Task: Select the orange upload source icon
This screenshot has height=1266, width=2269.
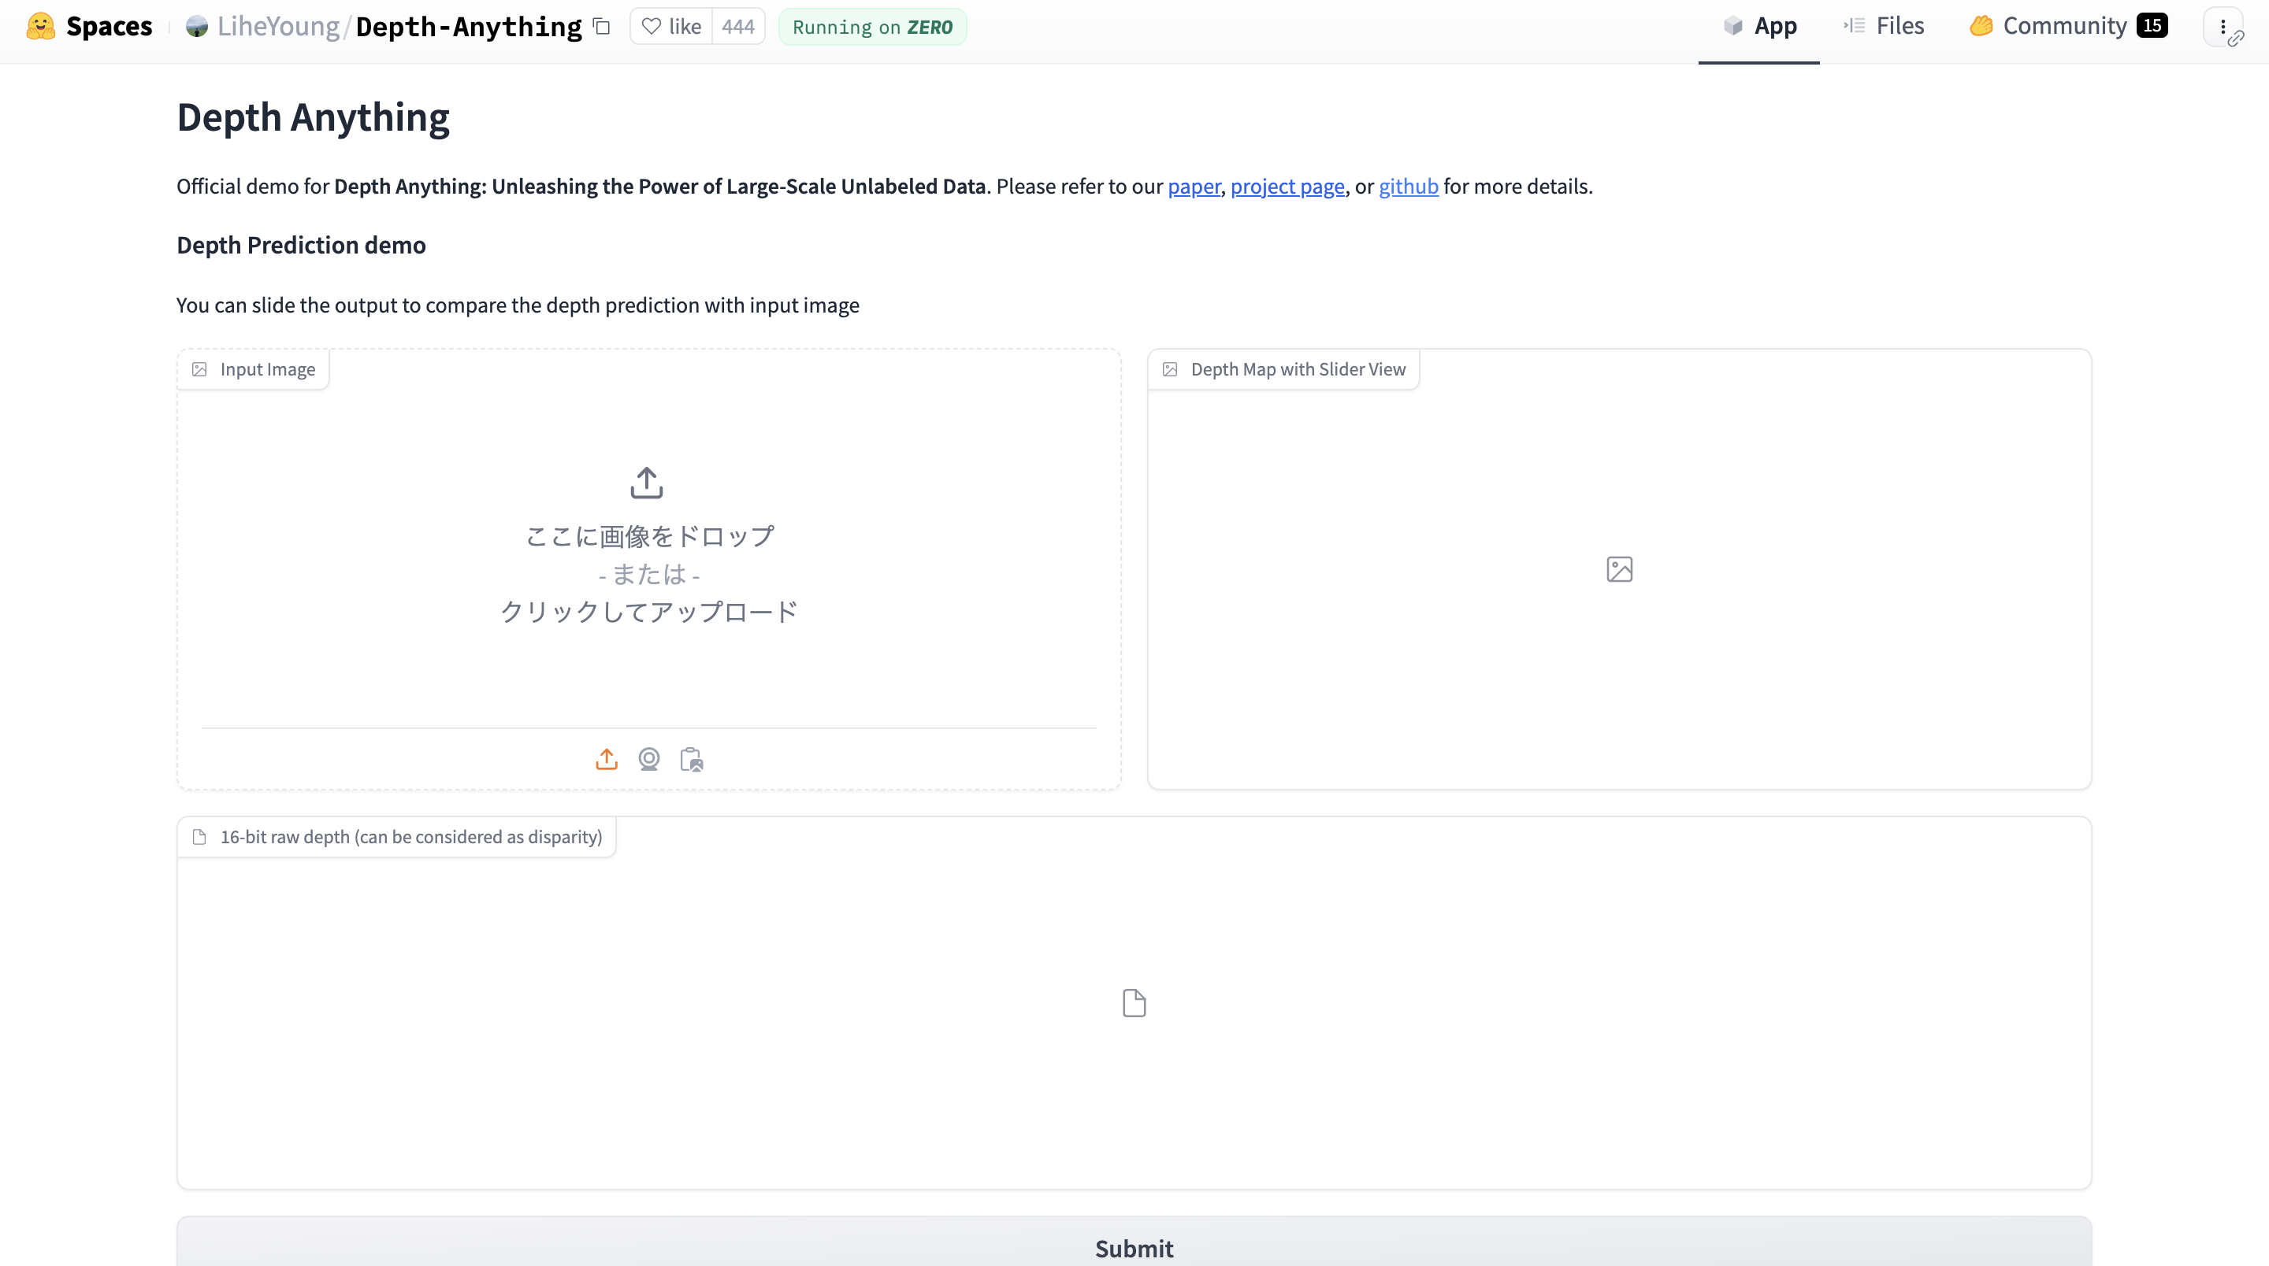Action: coord(607,759)
